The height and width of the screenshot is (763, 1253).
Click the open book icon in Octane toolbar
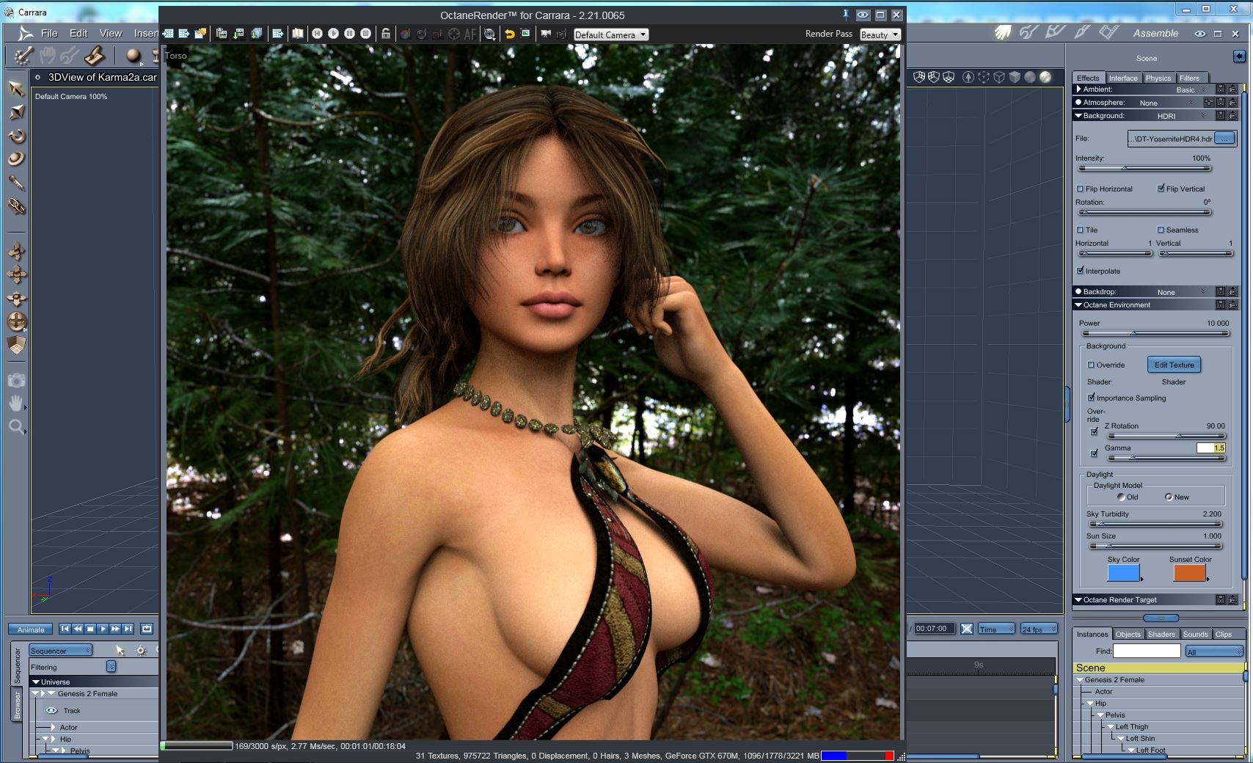click(x=297, y=34)
